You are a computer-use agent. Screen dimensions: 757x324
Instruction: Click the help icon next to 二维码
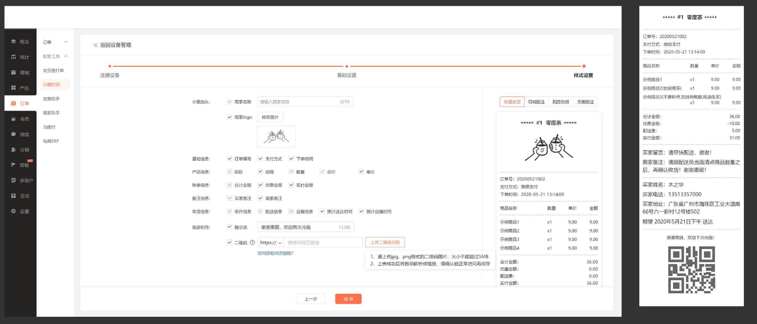click(252, 242)
